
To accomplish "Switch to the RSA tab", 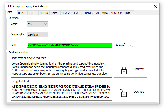I will coord(21,13).
